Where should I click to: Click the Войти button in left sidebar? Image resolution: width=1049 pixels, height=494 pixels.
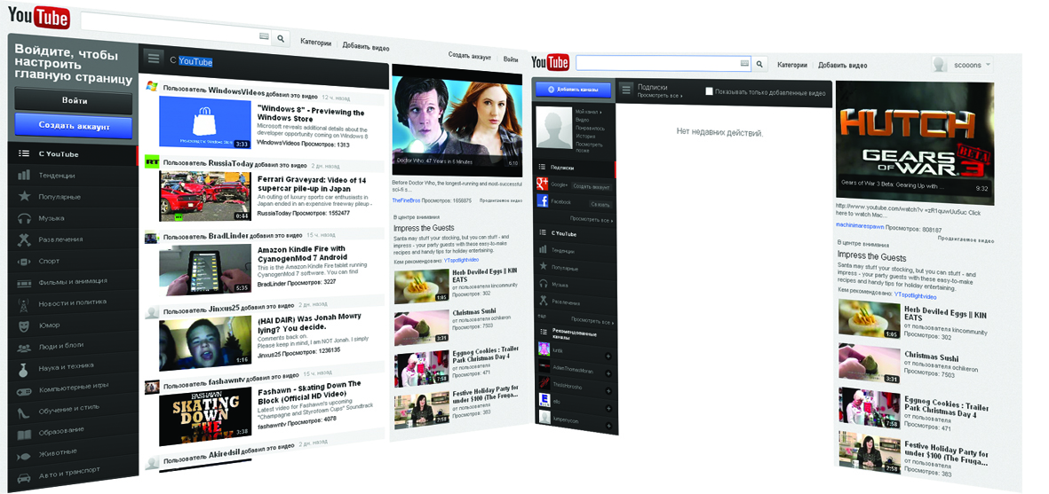click(x=74, y=100)
